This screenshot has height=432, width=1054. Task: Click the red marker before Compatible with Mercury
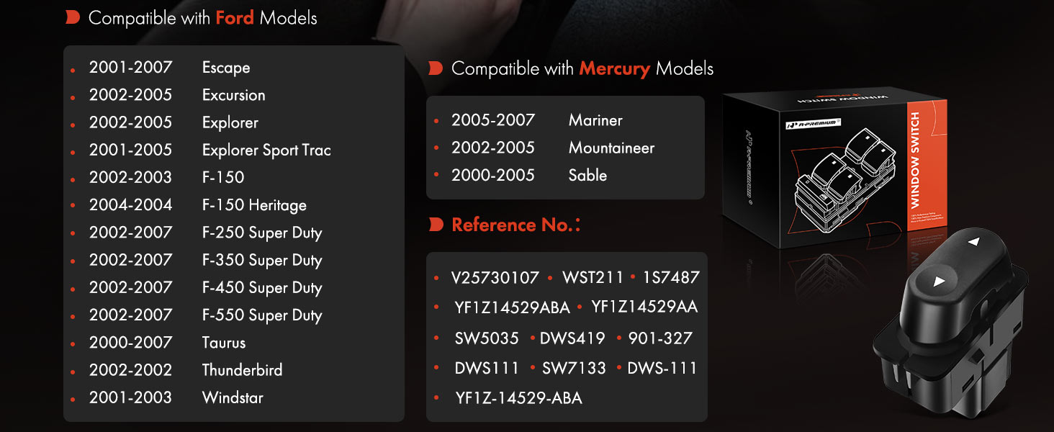(435, 68)
